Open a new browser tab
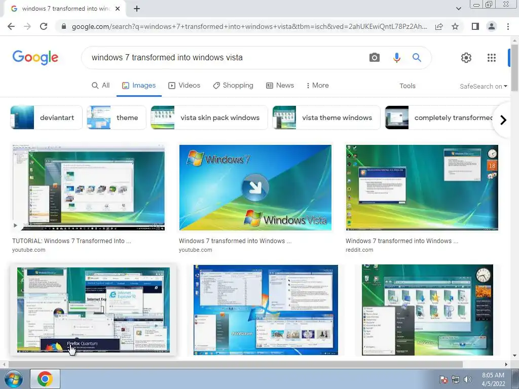 coord(137,9)
